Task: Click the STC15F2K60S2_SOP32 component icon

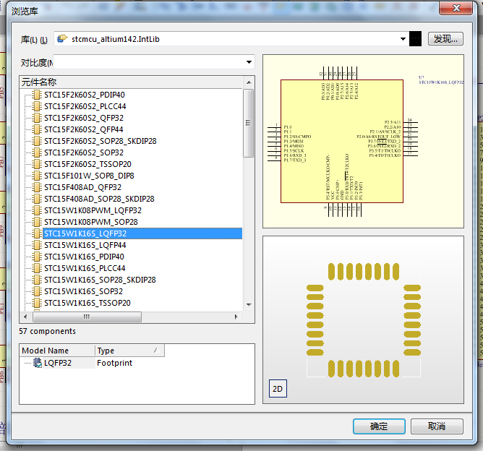Action: click(37, 153)
